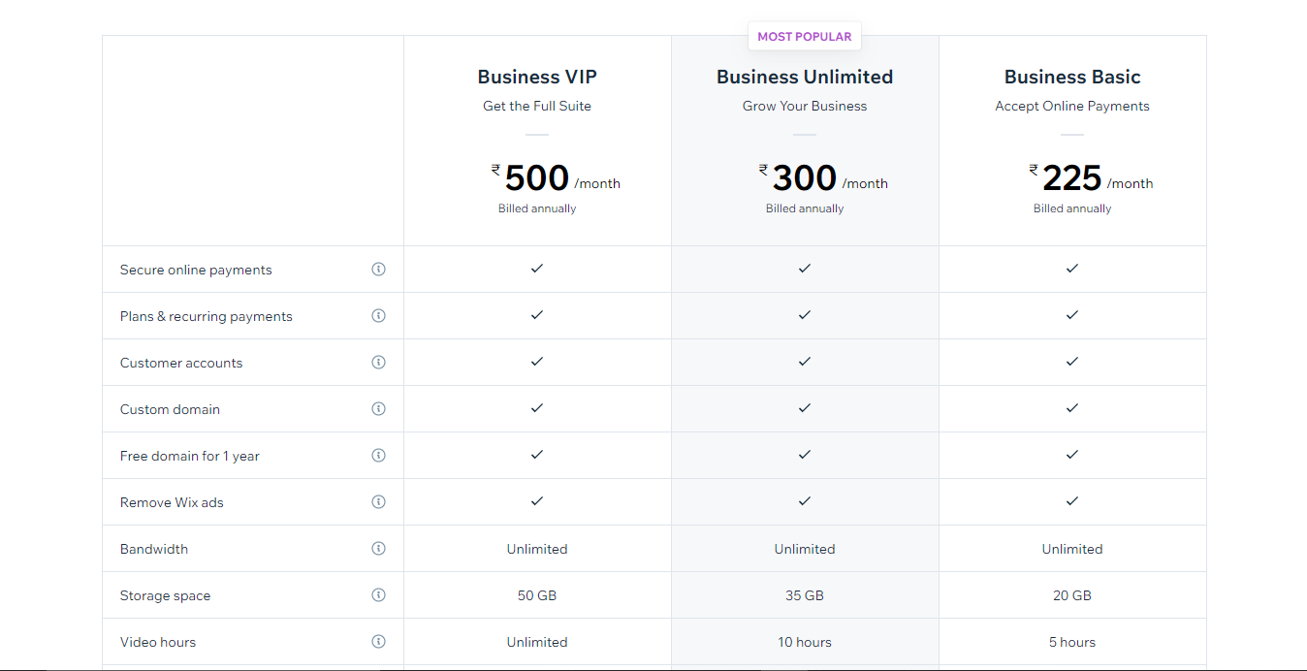Show info for Storage space
Image resolution: width=1307 pixels, height=671 pixels.
click(x=378, y=595)
